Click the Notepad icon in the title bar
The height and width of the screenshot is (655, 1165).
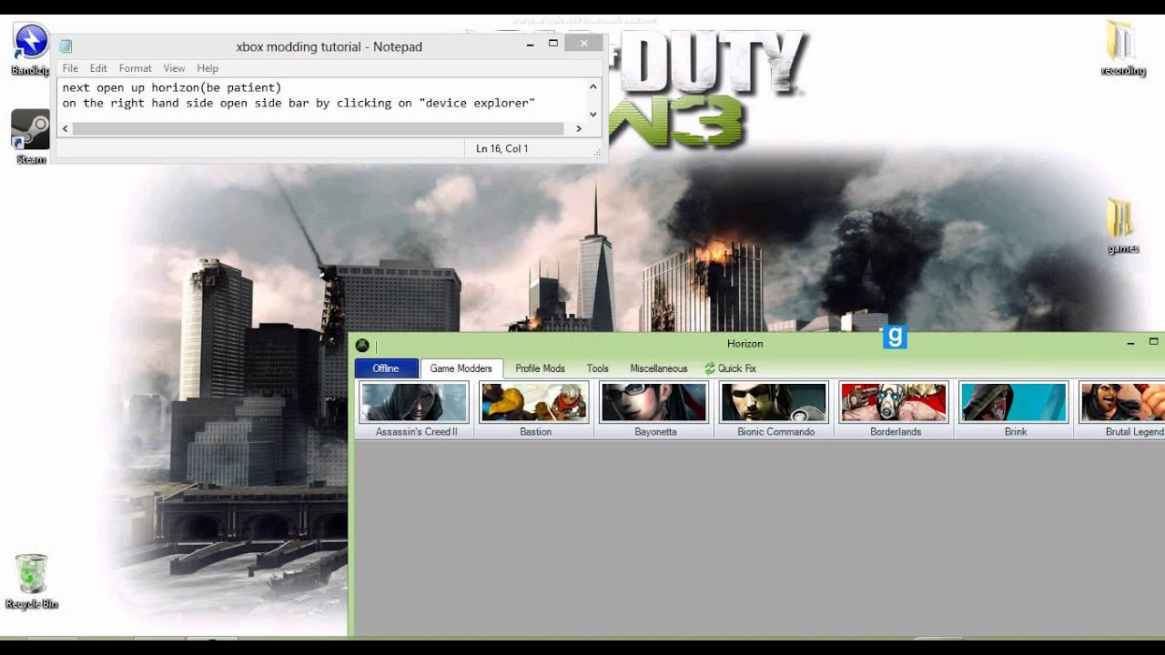pos(66,46)
